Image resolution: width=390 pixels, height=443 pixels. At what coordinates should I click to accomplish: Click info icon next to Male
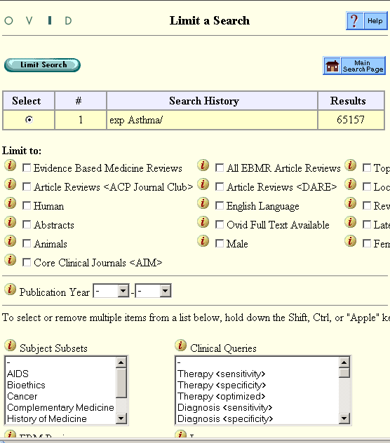point(203,241)
